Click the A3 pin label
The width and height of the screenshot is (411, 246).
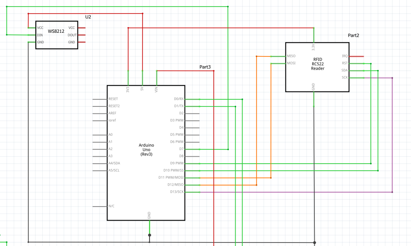pos(110,156)
